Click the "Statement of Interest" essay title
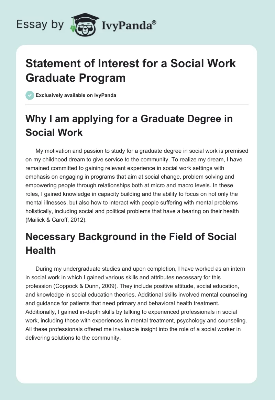Screen dimensions: 275x400 tap(131, 71)
